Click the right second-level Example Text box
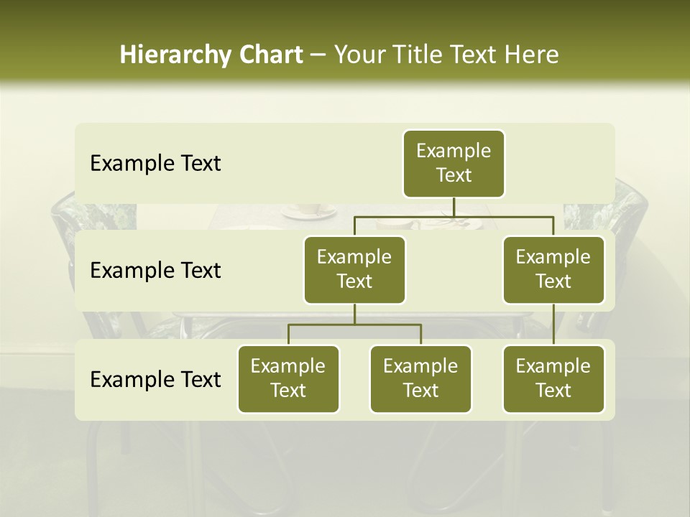Screen dimensions: 690x517 tap(553, 269)
